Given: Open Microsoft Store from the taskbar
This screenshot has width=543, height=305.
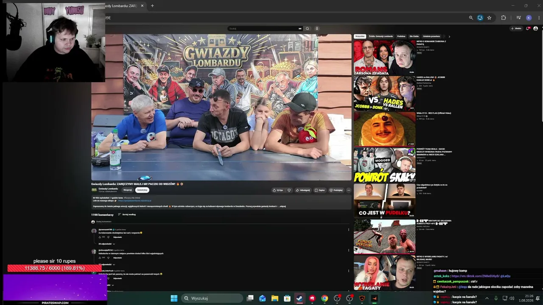Looking at the screenshot, I should click(x=287, y=298).
